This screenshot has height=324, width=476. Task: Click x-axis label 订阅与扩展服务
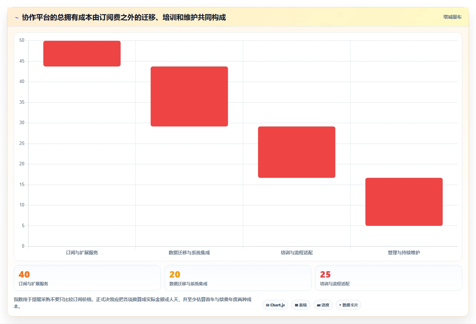click(x=82, y=253)
